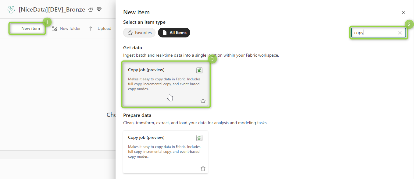Open workspace settings icon next to Bronze title
The height and width of the screenshot is (179, 414).
91,9
